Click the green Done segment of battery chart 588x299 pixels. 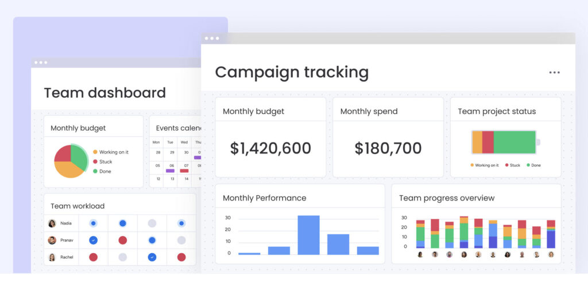point(514,142)
